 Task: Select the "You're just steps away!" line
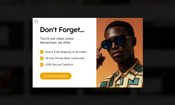pos(57,38)
